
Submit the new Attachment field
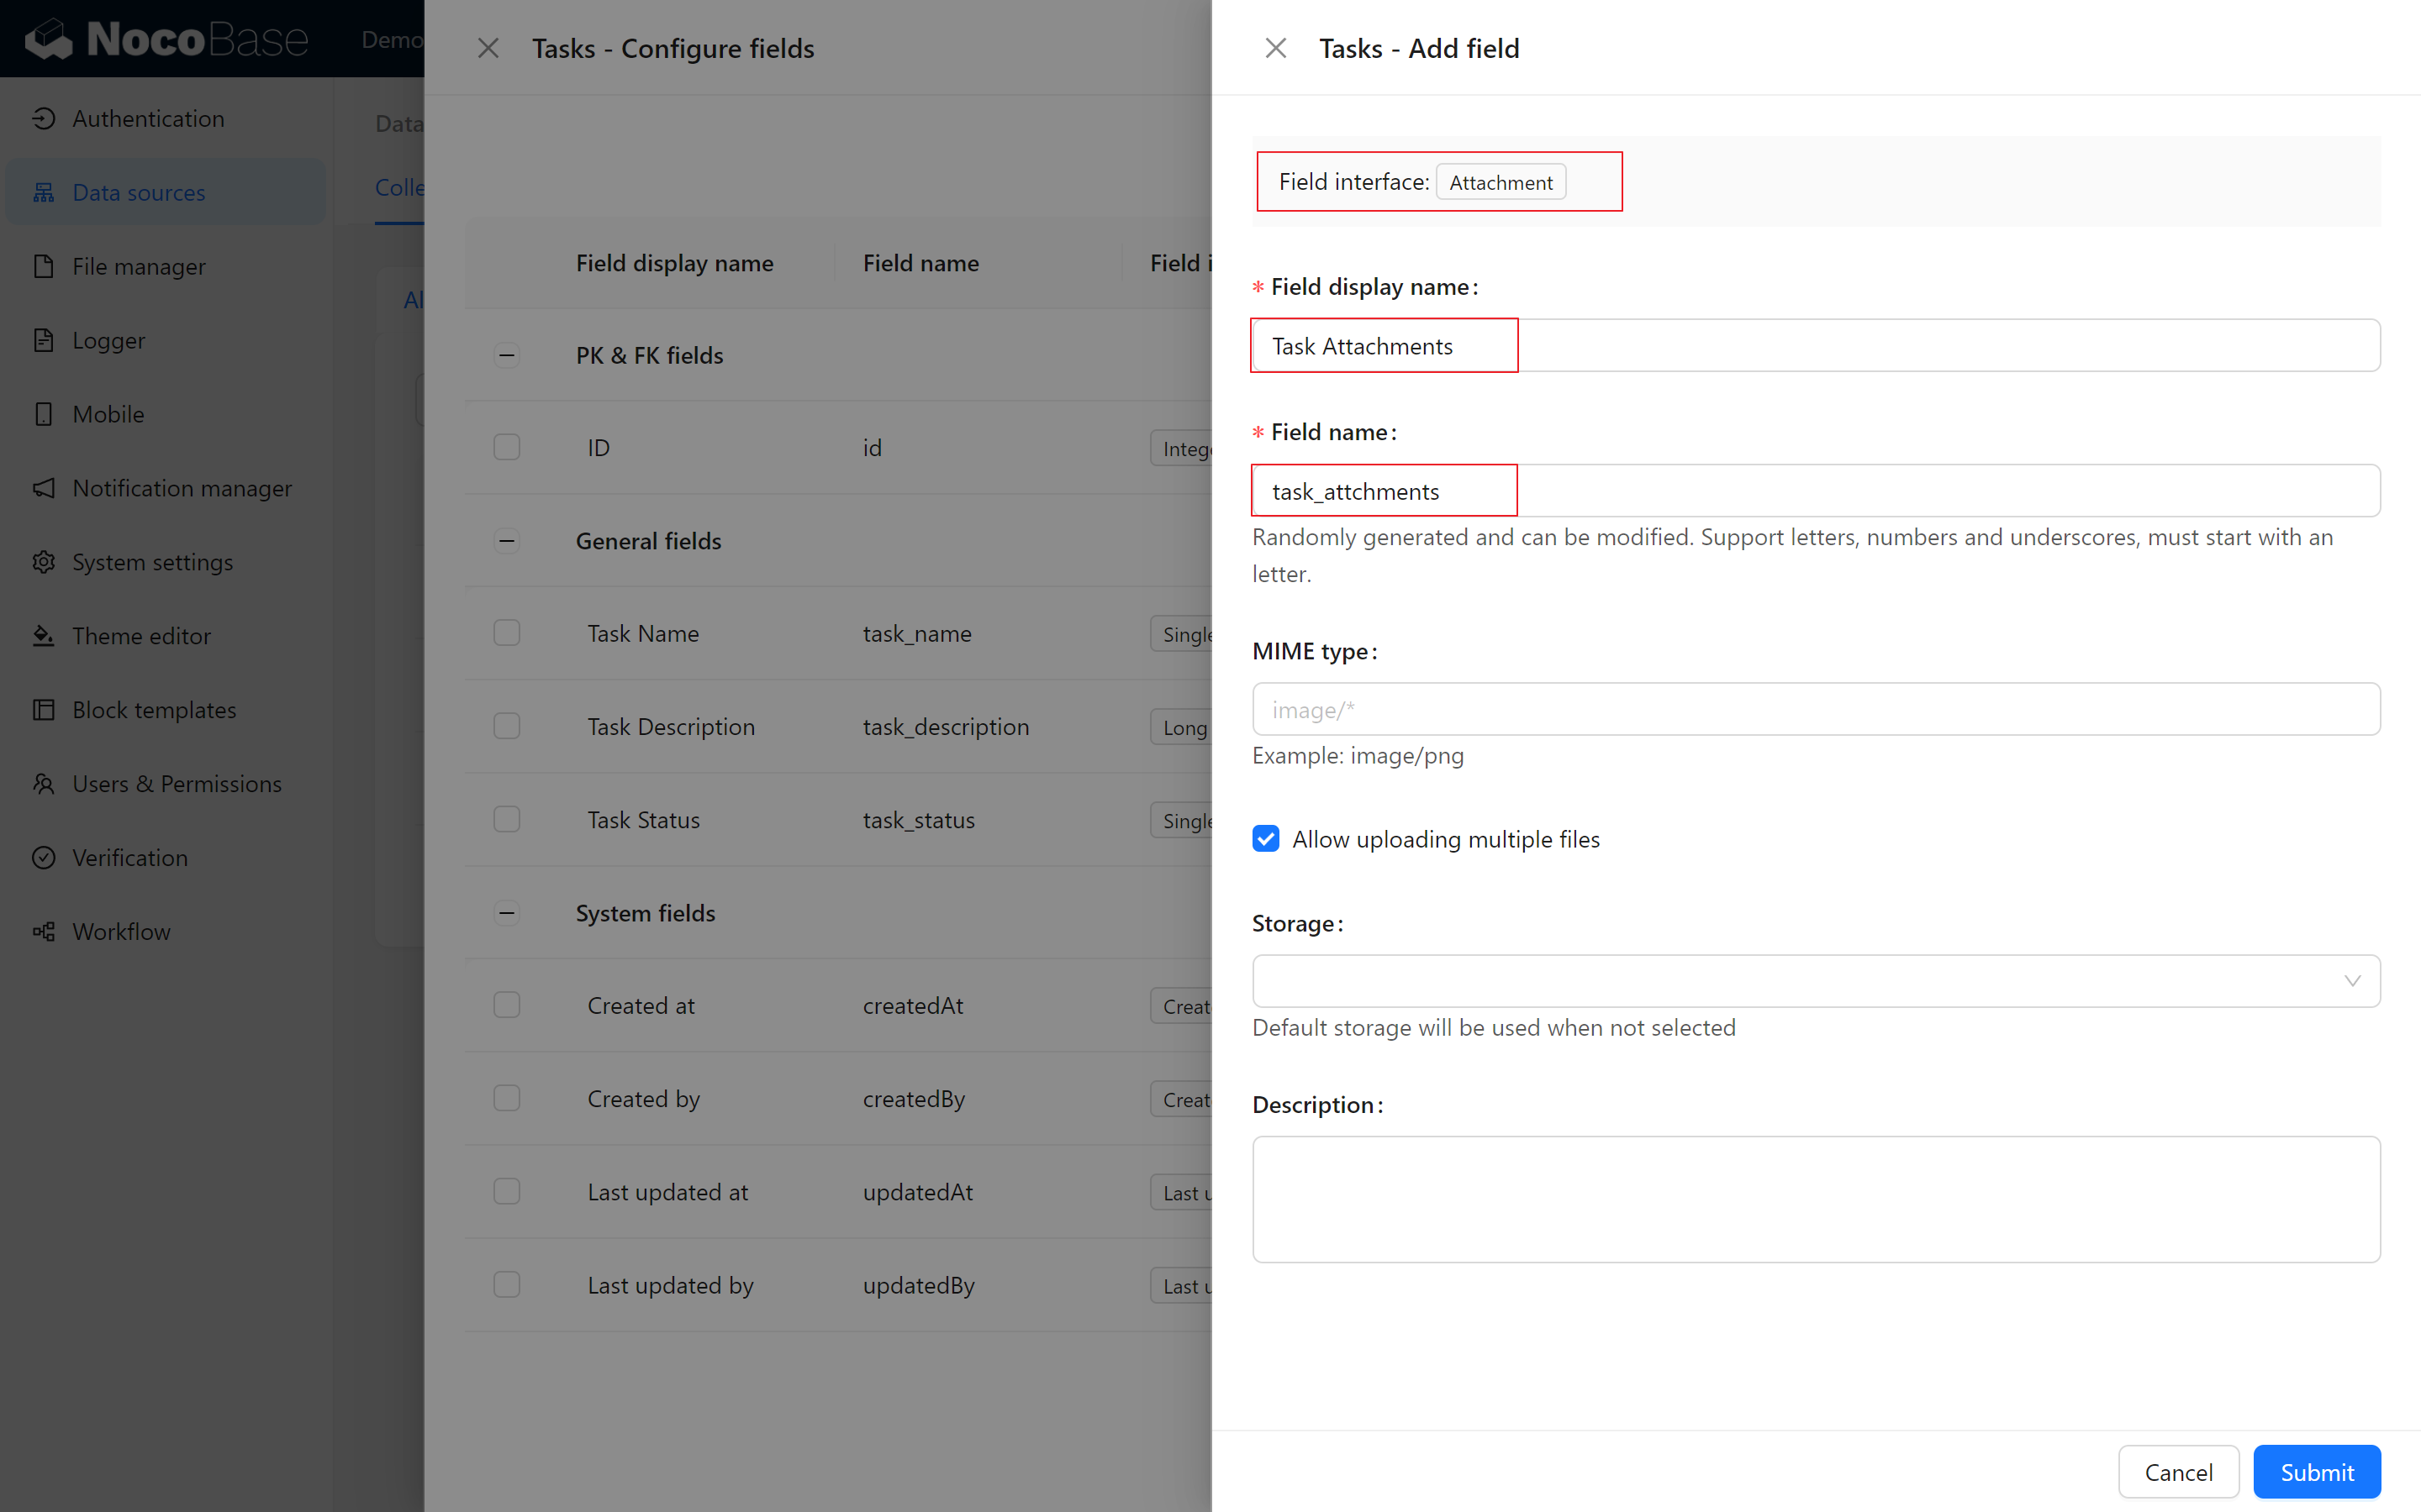coord(2316,1472)
